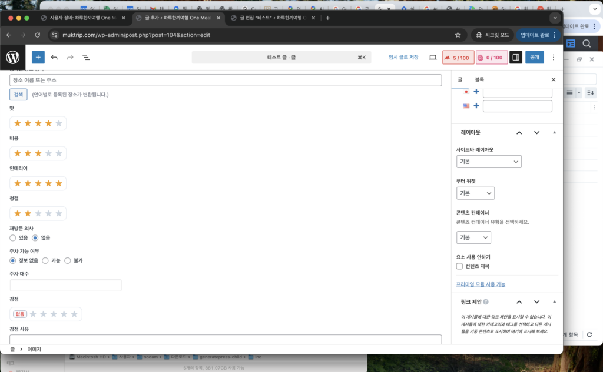Image resolution: width=603 pixels, height=372 pixels.
Task: Switch to the 블록 tab in sidebar
Action: (x=479, y=79)
